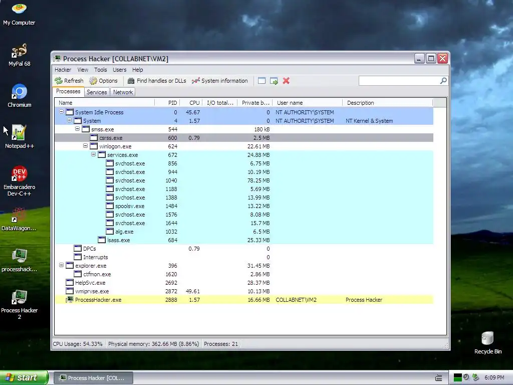Select the processhack... desktop icon
513x385 pixels.
pyautogui.click(x=19, y=260)
